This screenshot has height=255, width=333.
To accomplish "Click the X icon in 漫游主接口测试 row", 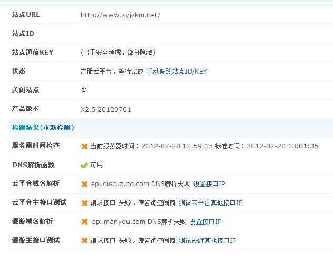I will pos(84,241).
